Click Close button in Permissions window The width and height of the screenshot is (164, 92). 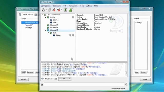pyautogui.click(x=145, y=79)
